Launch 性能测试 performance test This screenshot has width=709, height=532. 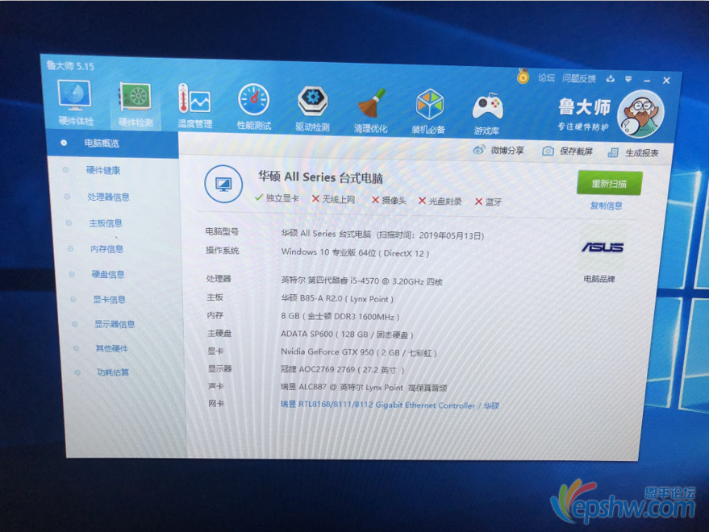(x=253, y=107)
